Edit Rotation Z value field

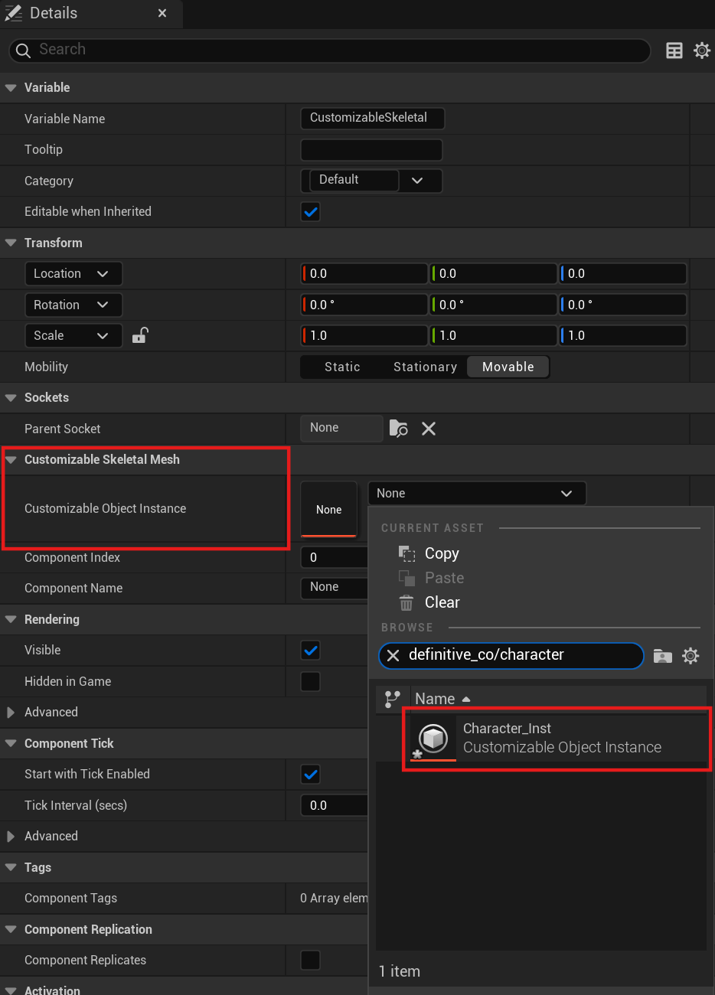[623, 305]
